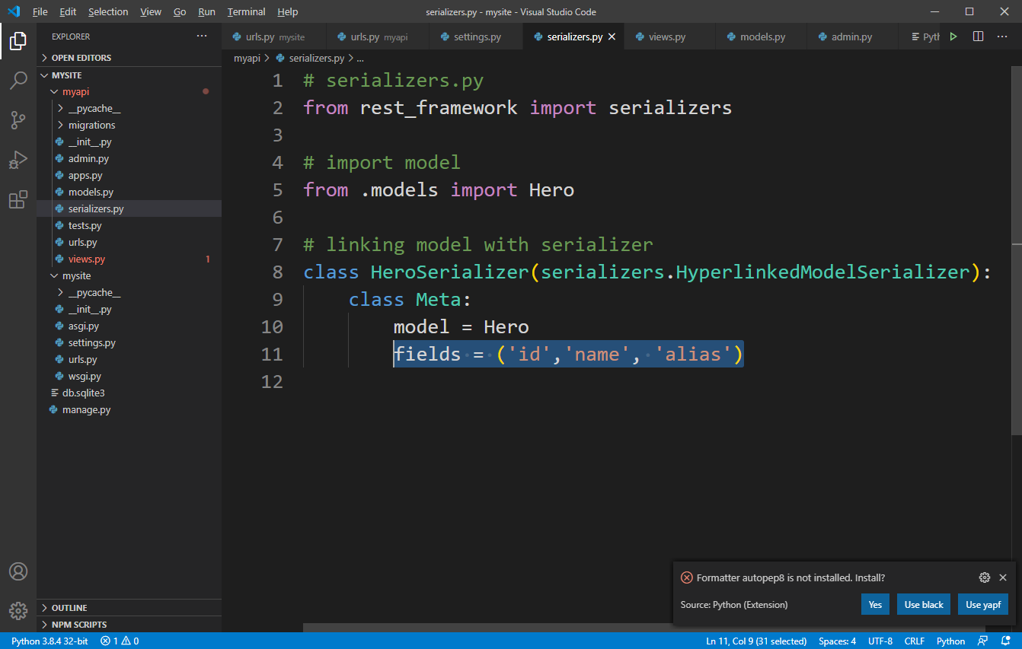Open editor more actions ellipsis
Image resolution: width=1022 pixels, height=649 pixels.
(x=1003, y=36)
